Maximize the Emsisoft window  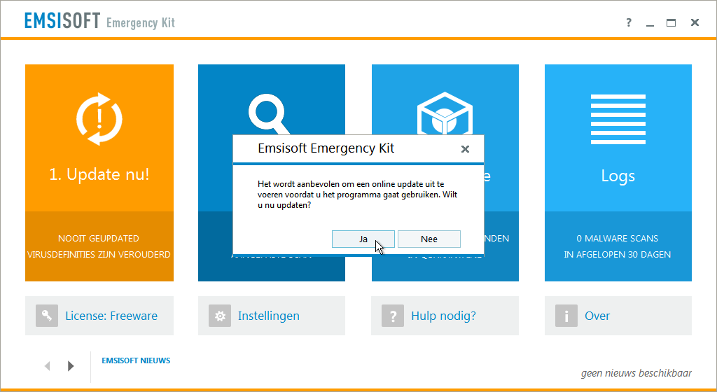point(671,23)
